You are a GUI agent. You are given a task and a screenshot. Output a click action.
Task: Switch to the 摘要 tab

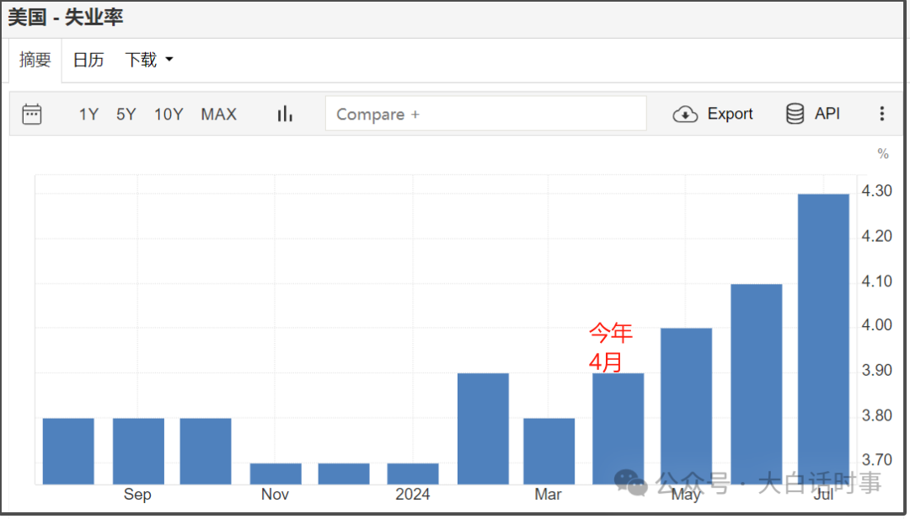[x=35, y=60]
